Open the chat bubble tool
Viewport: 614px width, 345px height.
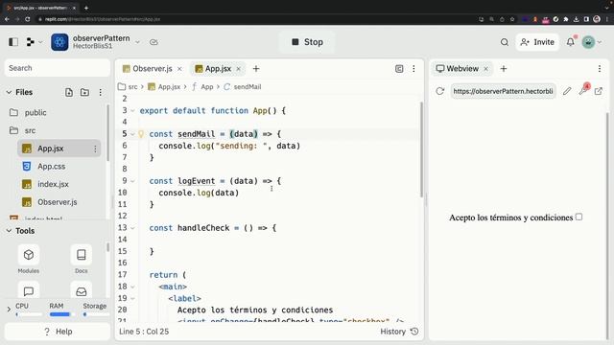point(29,291)
